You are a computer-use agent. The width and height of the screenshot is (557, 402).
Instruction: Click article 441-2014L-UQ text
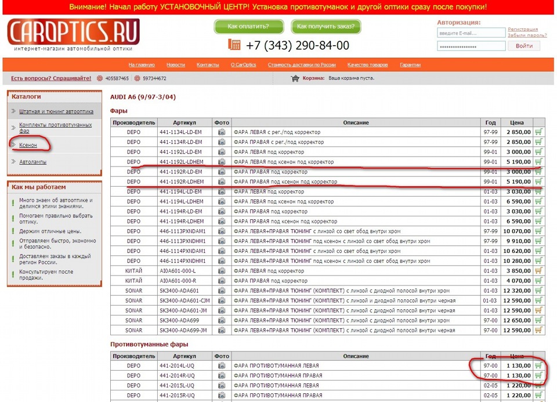tap(177, 366)
